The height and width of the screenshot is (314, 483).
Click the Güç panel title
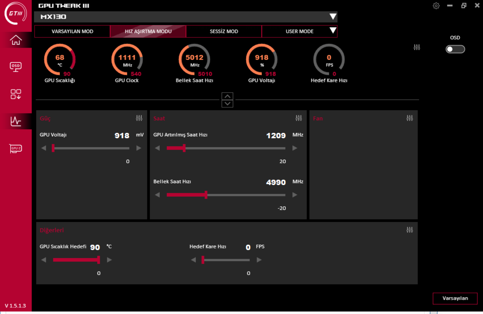click(x=45, y=118)
